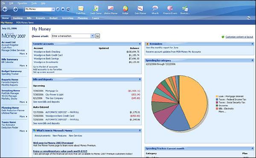Open The Gas Company upcoming bill
This screenshot has width=256, height=158.
(54, 98)
